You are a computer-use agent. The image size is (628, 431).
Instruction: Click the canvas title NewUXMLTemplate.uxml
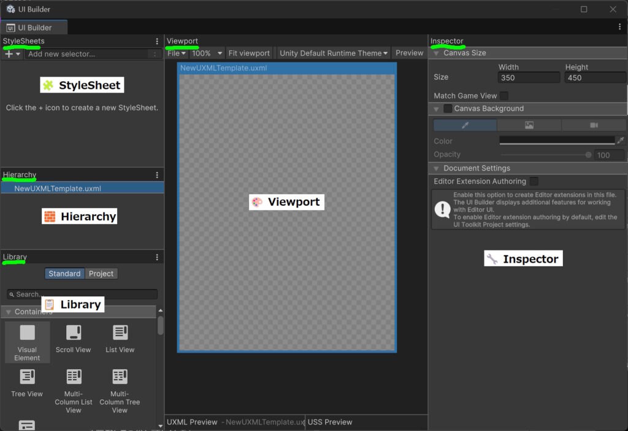[223, 68]
